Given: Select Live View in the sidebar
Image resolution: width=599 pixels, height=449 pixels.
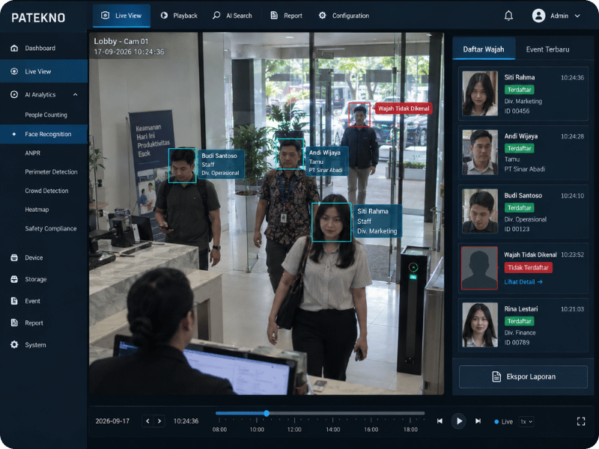Looking at the screenshot, I should point(43,71).
